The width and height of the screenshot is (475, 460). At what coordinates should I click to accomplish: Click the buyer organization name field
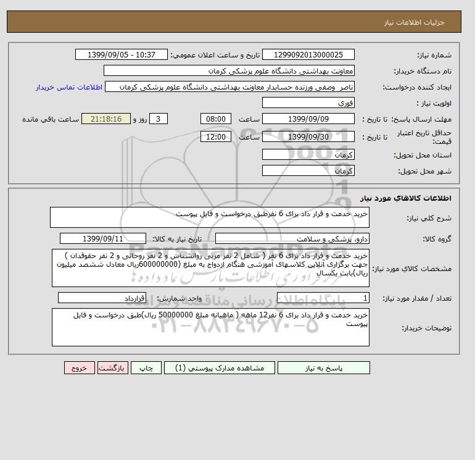tap(229, 70)
